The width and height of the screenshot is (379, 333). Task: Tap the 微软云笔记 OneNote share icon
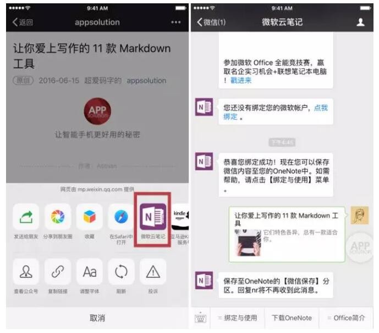pyautogui.click(x=153, y=217)
